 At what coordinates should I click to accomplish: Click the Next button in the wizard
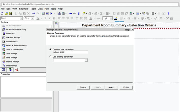click(x=111, y=87)
